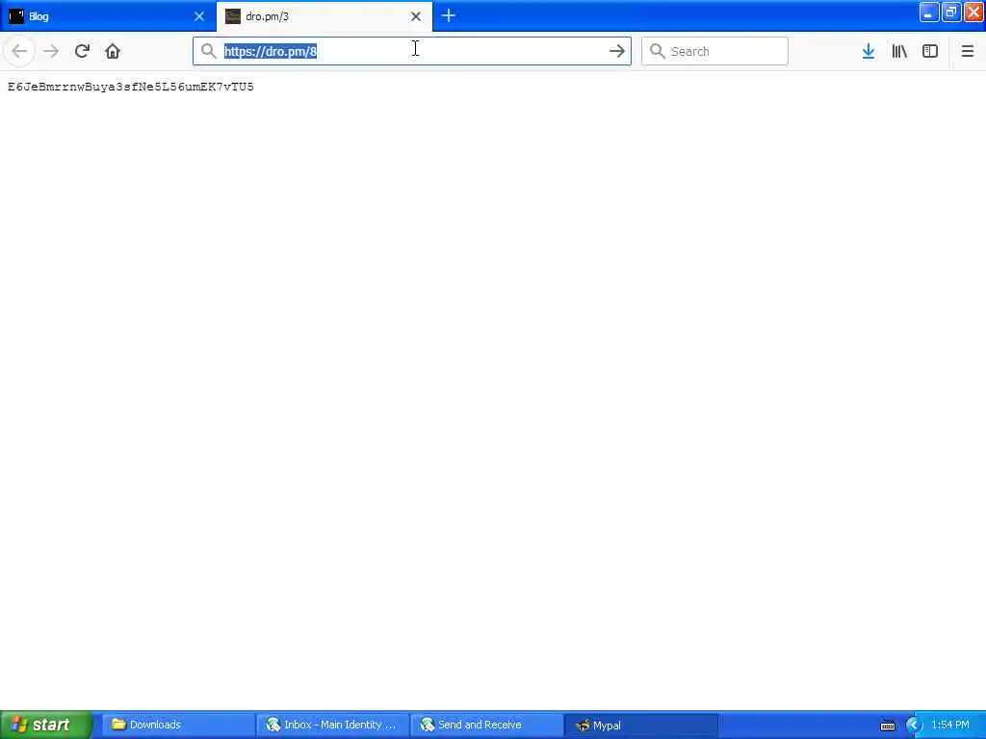
Task: Switch to Downloads folder in taskbar
Action: point(178,725)
